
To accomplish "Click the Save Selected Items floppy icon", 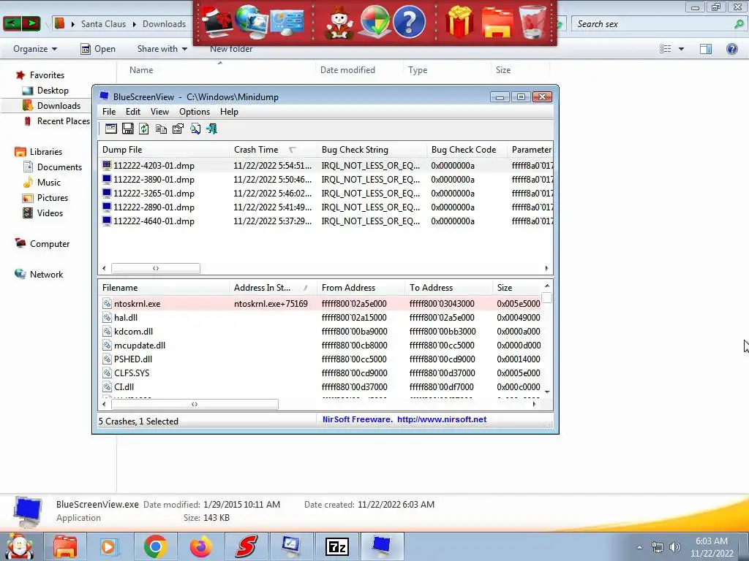I will click(x=127, y=129).
